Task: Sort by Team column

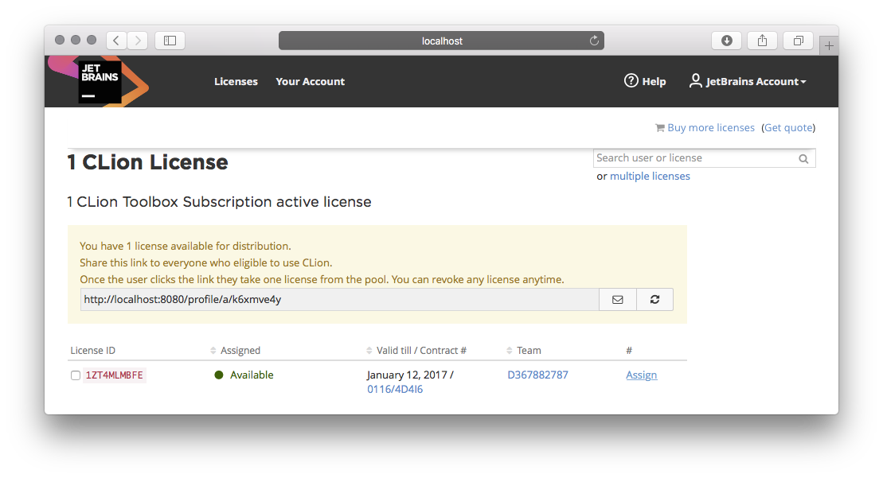Action: pyautogui.click(x=528, y=351)
